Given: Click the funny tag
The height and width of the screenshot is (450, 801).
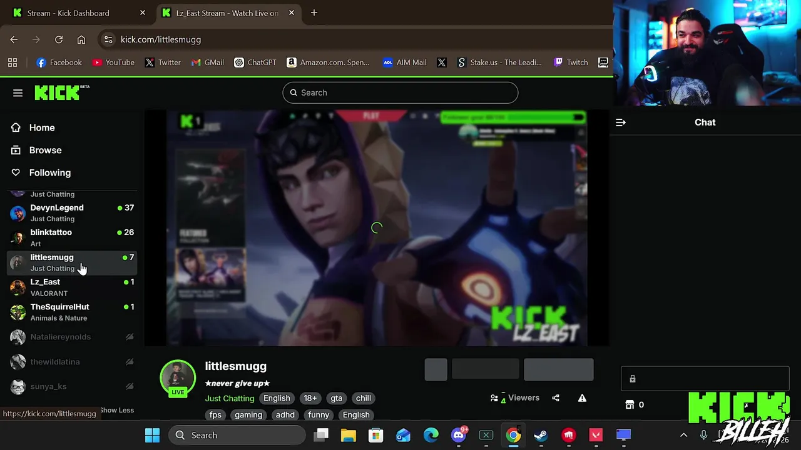Looking at the screenshot, I should (x=319, y=415).
